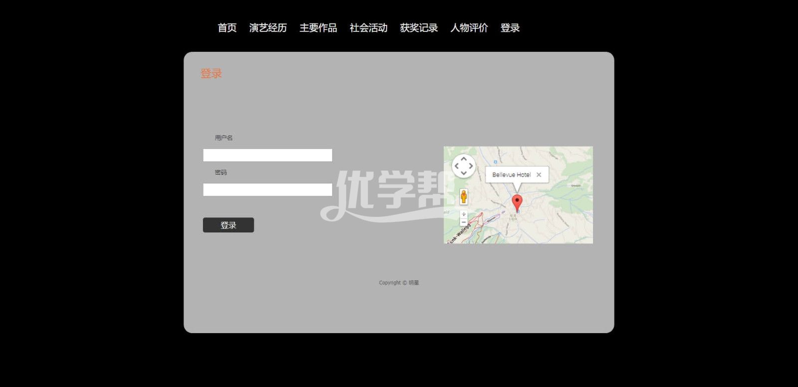
Task: Click the 密码 password input field
Action: [267, 190]
